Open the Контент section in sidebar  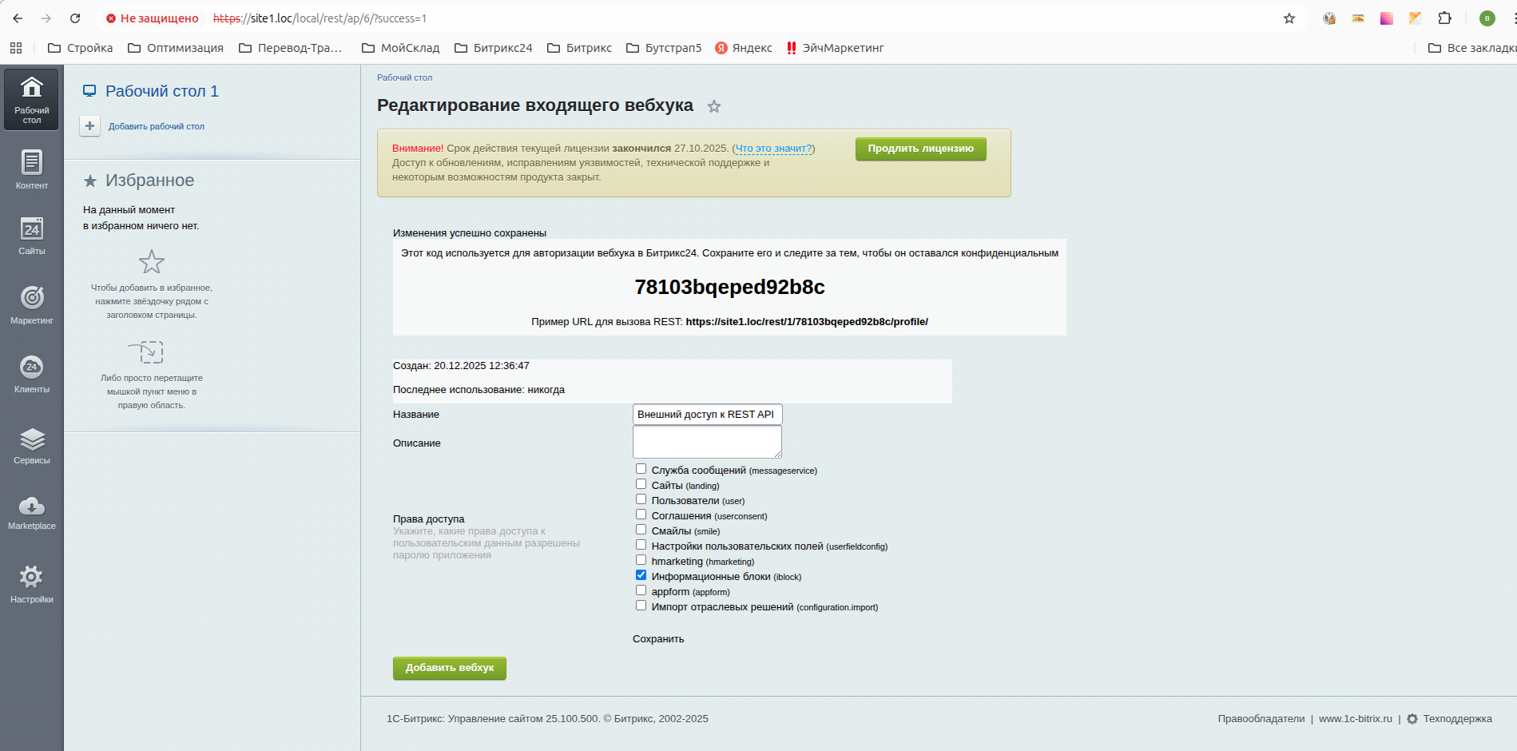[31, 169]
